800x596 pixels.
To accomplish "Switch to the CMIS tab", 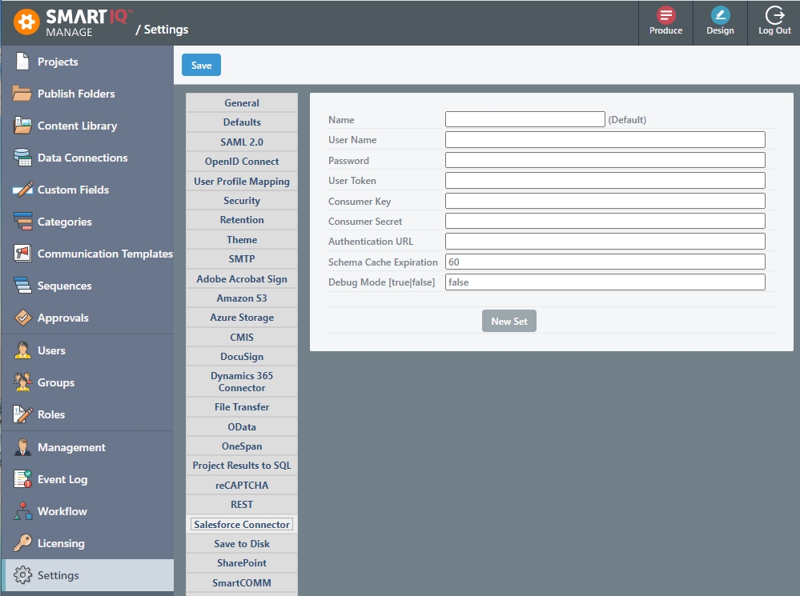I will tap(242, 337).
